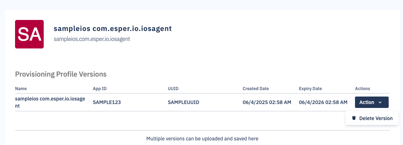Click the bold app title at top
The width and height of the screenshot is (403, 145).
click(x=113, y=29)
